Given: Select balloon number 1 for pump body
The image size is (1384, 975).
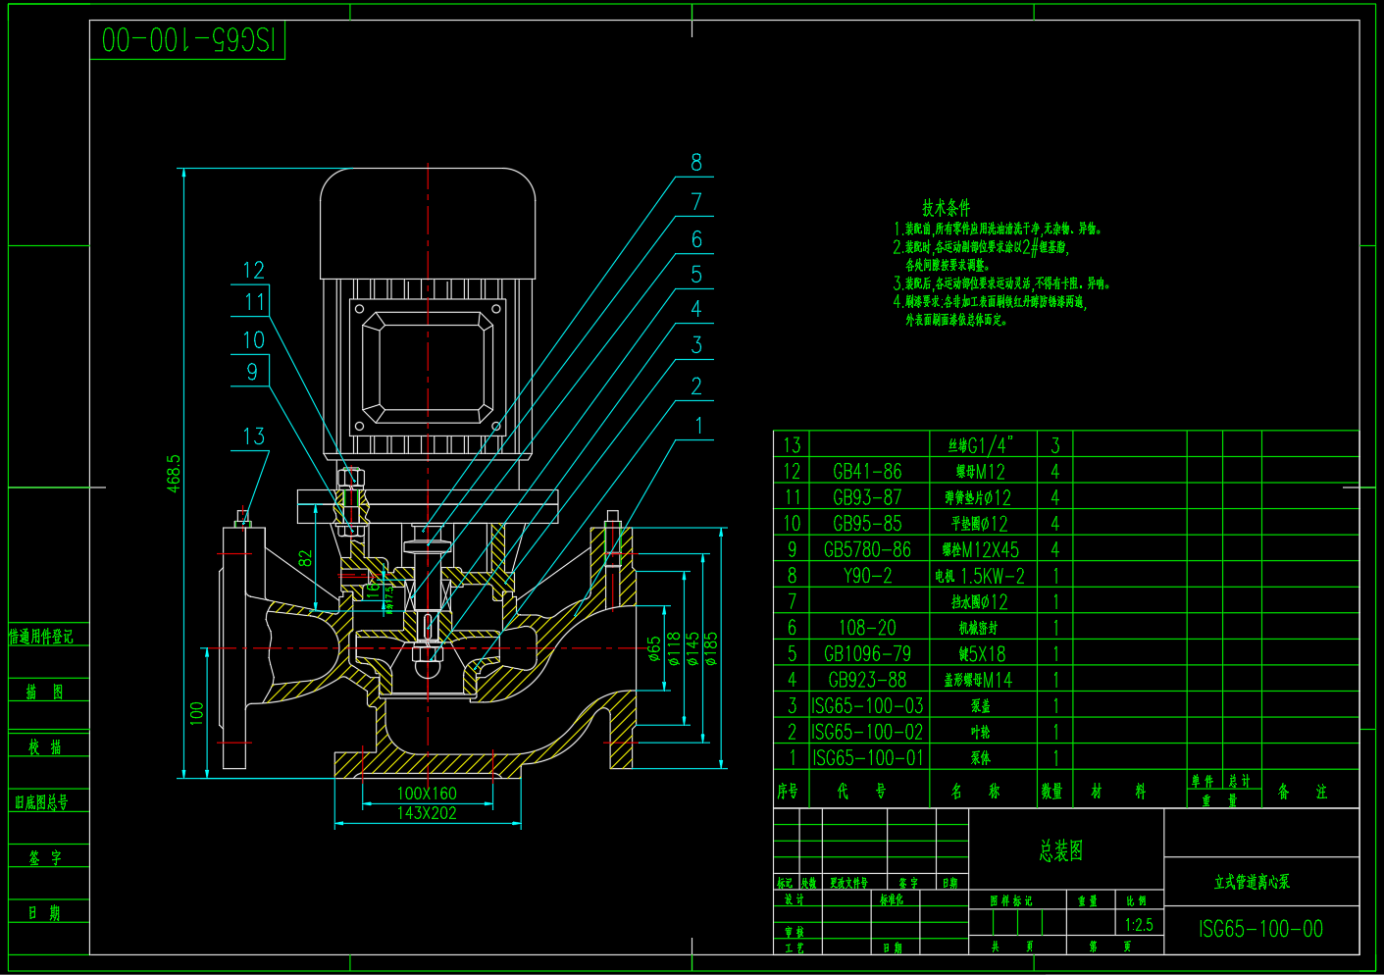Looking at the screenshot, I should pos(697,425).
